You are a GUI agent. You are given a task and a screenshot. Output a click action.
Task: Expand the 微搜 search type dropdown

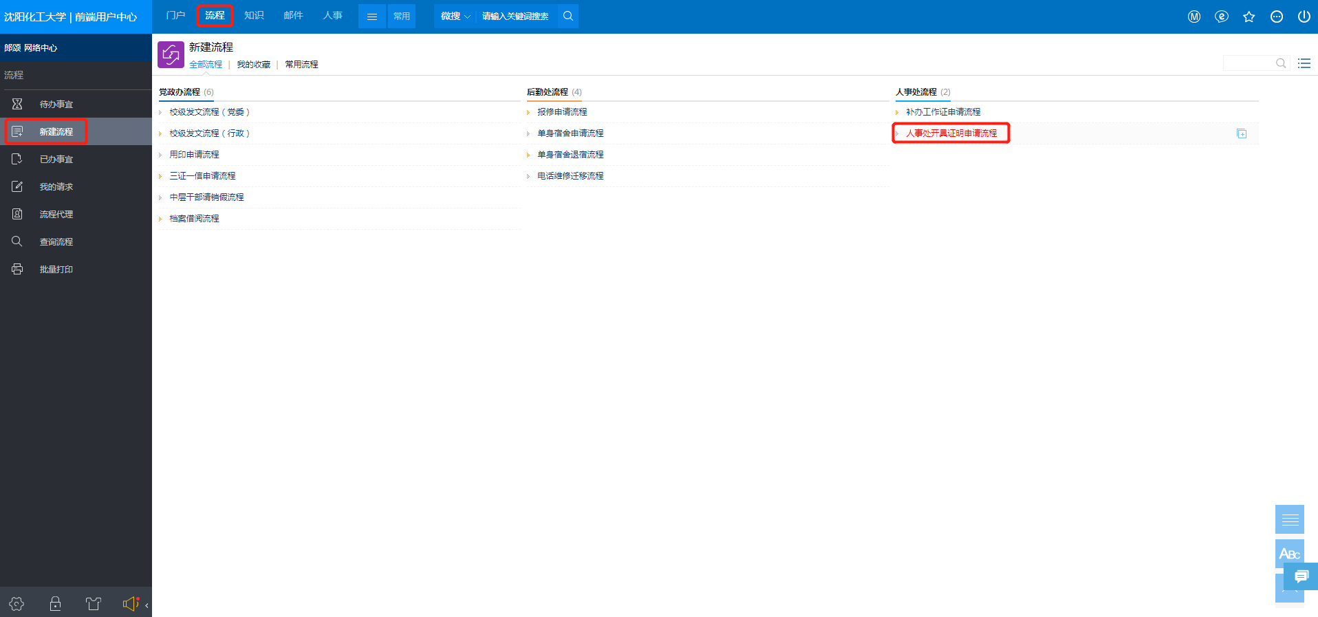455,16
